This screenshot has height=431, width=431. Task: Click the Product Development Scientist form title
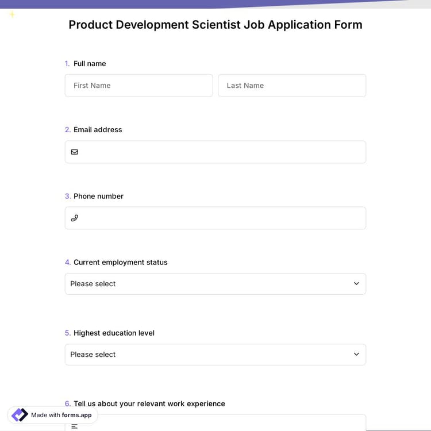(215, 25)
